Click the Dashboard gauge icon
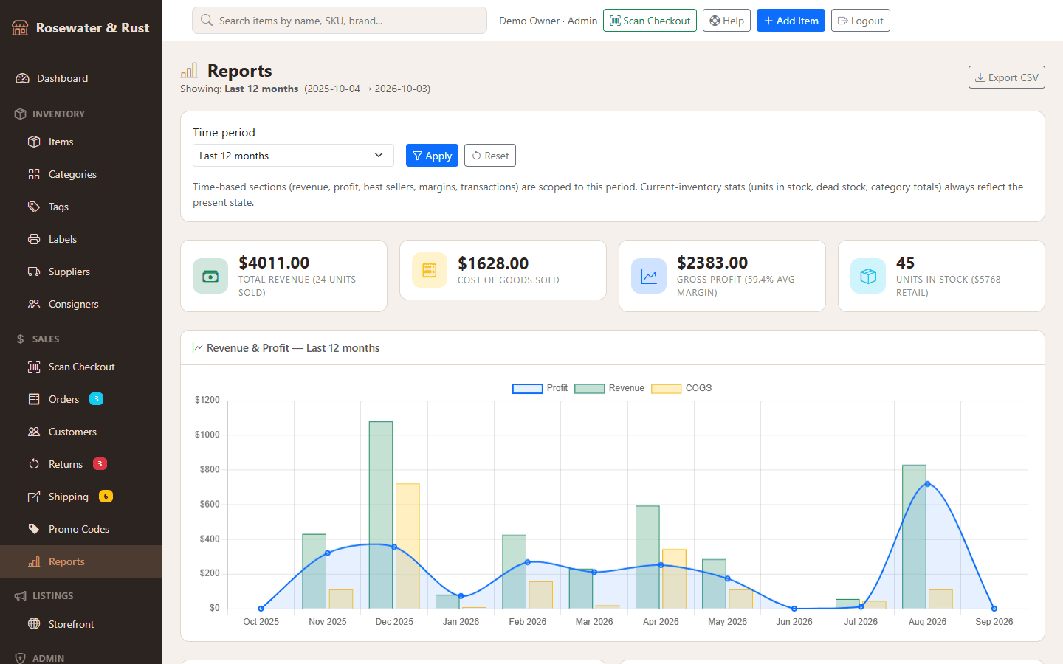 [x=22, y=78]
